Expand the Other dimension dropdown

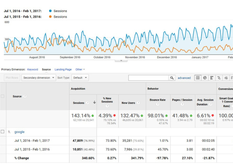click(x=80, y=69)
